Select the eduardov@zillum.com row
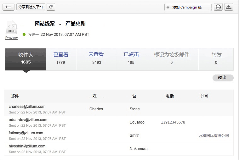This screenshot has height=160, width=239. point(28,120)
